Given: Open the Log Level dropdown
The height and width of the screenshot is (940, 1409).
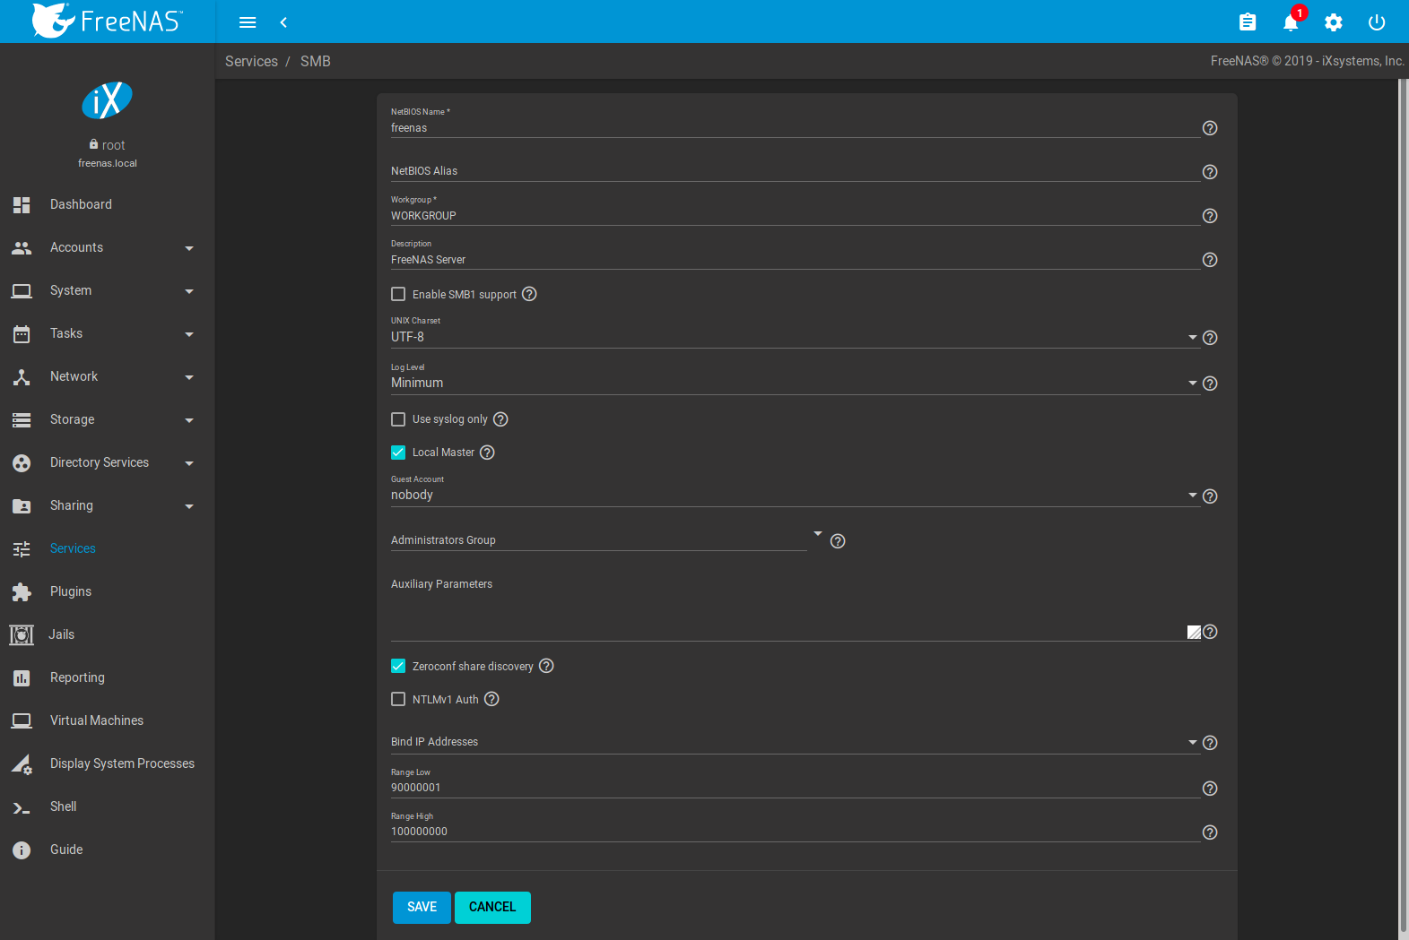Looking at the screenshot, I should click(795, 383).
